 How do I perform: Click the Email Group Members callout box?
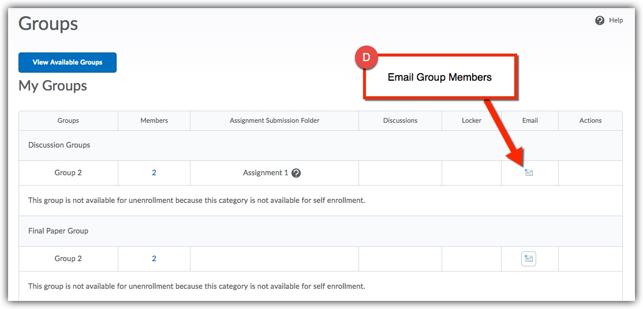[440, 77]
